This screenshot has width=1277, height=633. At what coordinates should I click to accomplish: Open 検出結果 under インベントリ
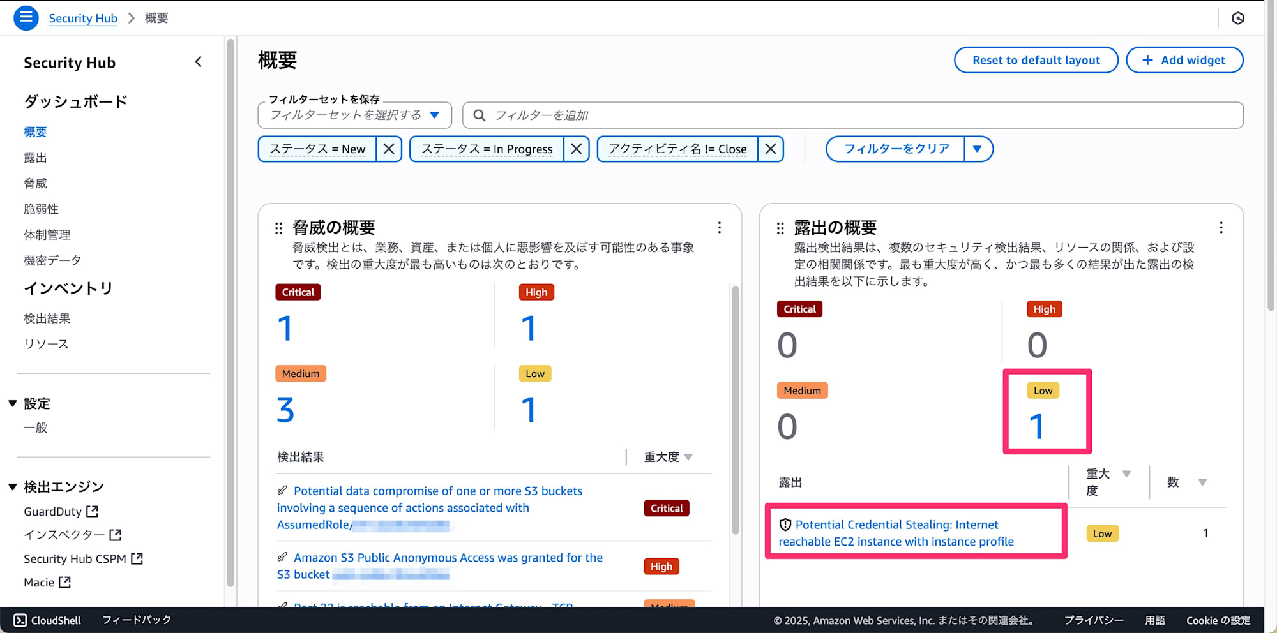(47, 318)
